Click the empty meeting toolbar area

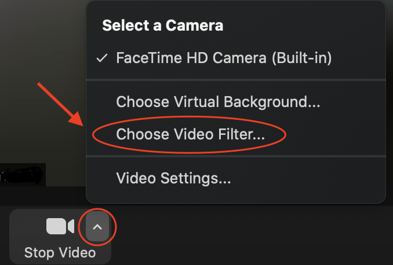[x=250, y=235]
